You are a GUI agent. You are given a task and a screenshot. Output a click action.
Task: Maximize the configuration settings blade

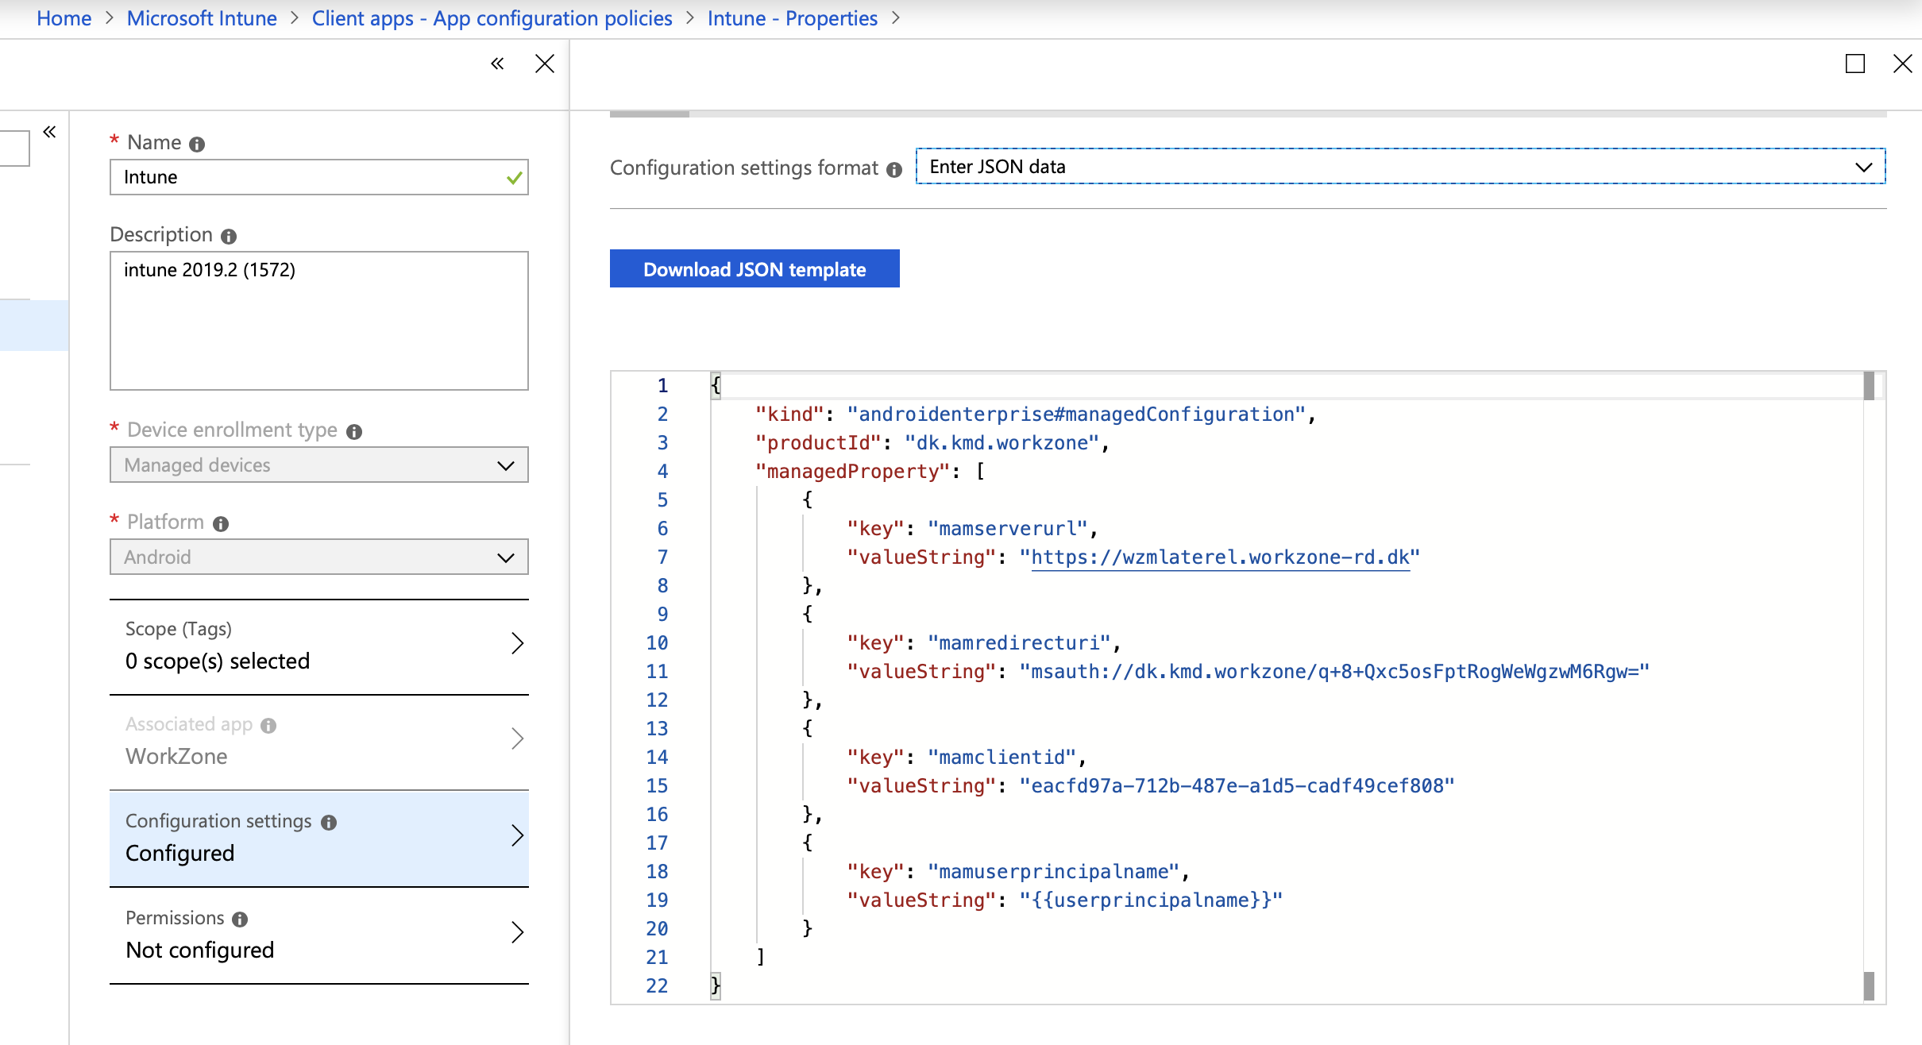pos(1855,64)
